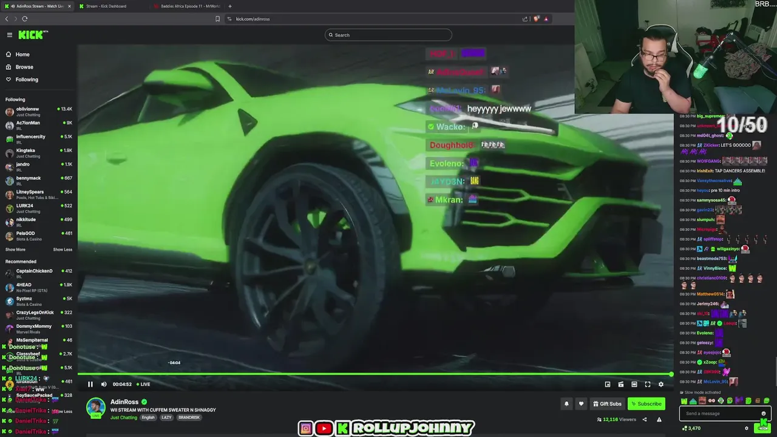777x437 pixels.
Task: Open chat settings gear
Action: 747,429
